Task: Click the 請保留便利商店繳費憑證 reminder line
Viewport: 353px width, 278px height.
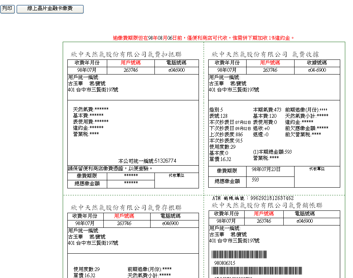Action: tap(111, 168)
